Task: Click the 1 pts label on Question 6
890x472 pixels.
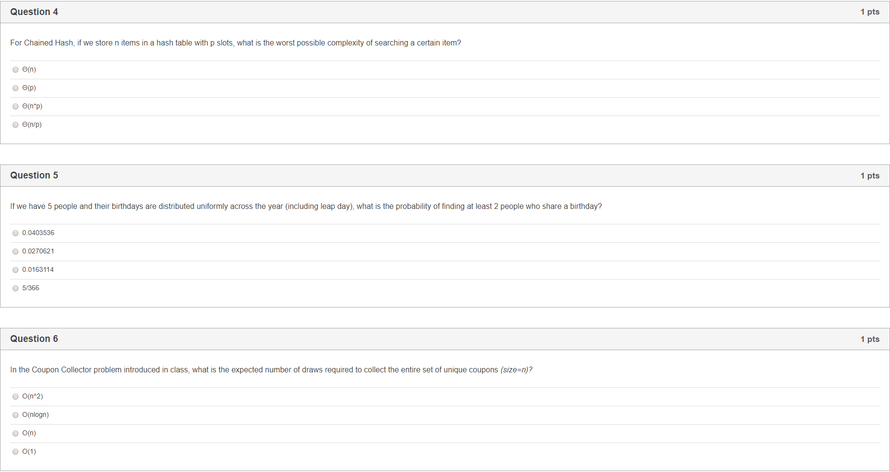Action: click(x=870, y=339)
